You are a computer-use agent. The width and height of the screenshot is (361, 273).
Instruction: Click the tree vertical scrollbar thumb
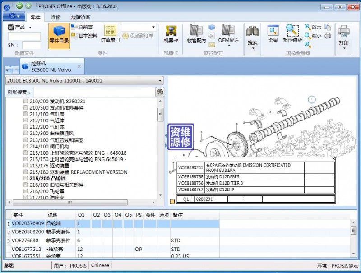click(x=160, y=115)
